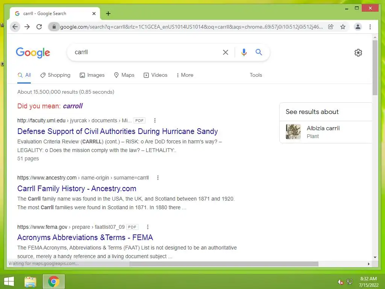Submit search with magnifying glass

259,52
